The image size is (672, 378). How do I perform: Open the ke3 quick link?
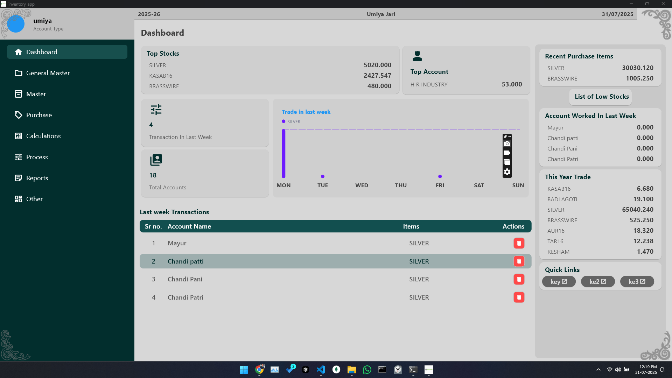point(637,281)
